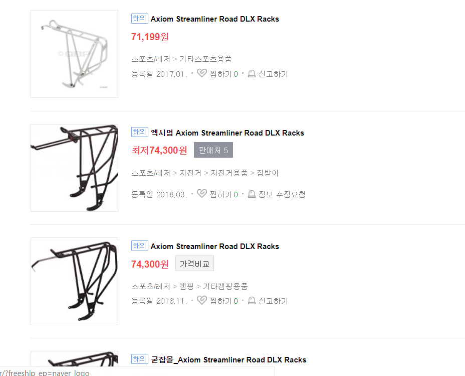Select 기타캠핑용품 category link

225,286
